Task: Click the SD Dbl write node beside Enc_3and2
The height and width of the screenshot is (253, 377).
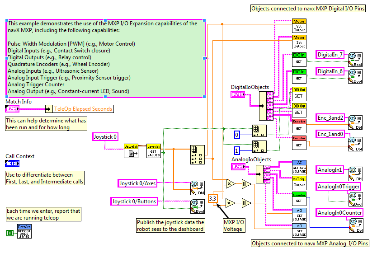Action: click(355, 122)
